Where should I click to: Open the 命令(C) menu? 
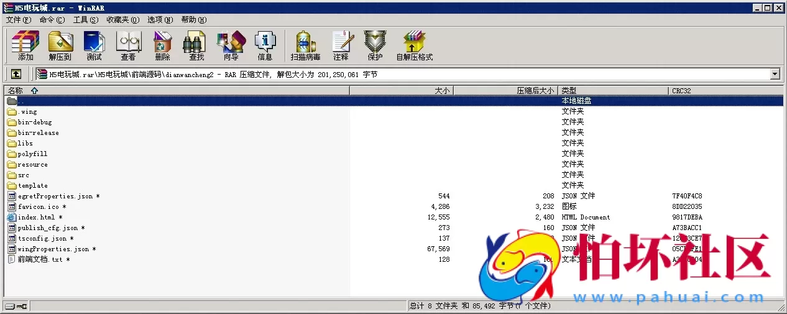click(52, 20)
